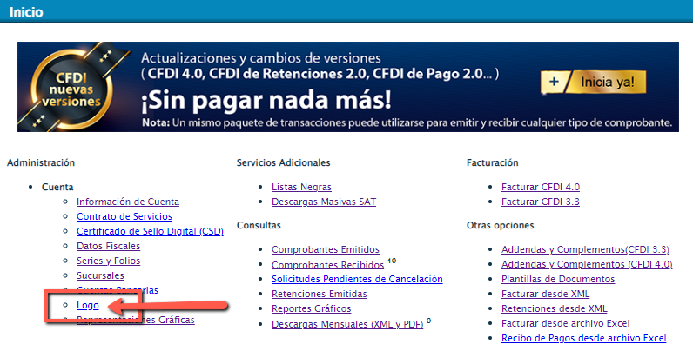Image resolution: width=693 pixels, height=364 pixels.
Task: View Comprobantes Recibidos
Action: tap(327, 265)
